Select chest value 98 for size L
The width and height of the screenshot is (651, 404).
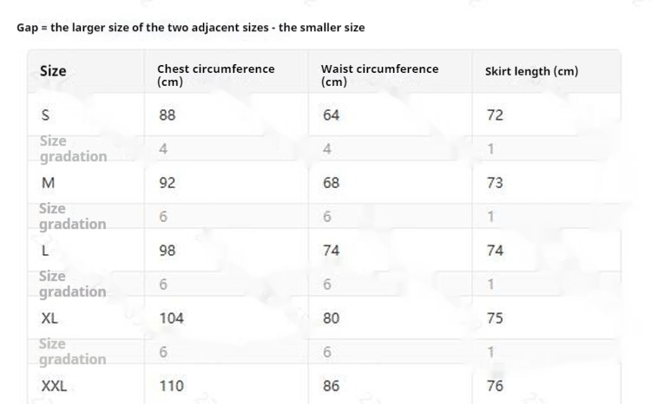(x=168, y=250)
